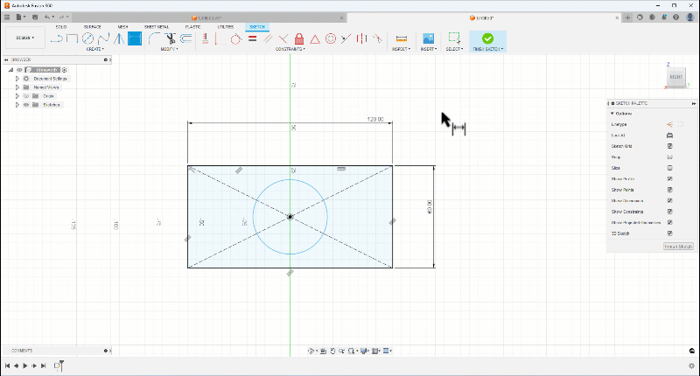Toggle the Sketch Grid checkbox

coord(669,146)
